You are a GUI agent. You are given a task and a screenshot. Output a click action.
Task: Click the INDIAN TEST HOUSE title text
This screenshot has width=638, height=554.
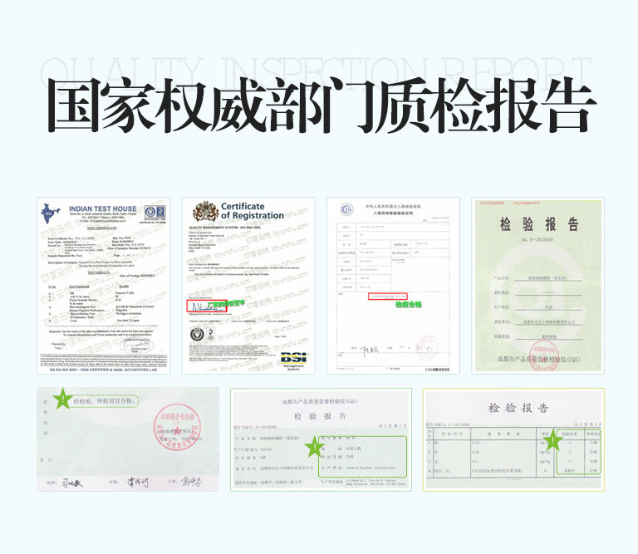pos(102,208)
